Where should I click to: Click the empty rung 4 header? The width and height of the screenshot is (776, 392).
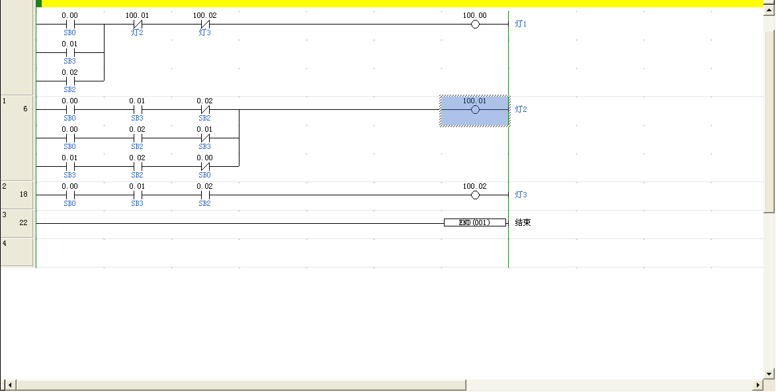pyautogui.click(x=17, y=252)
